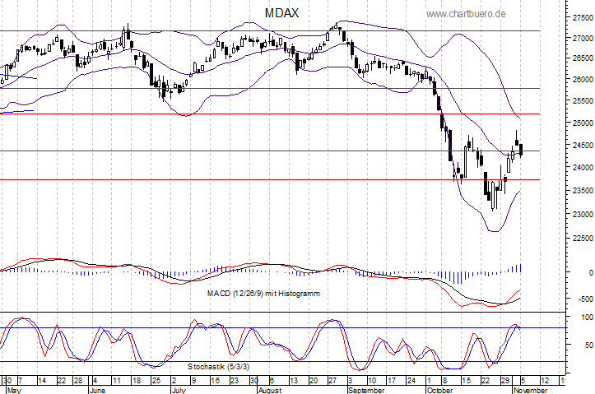Click the 26000 price axis label
The width and height of the screenshot is (595, 394).
coord(581,80)
